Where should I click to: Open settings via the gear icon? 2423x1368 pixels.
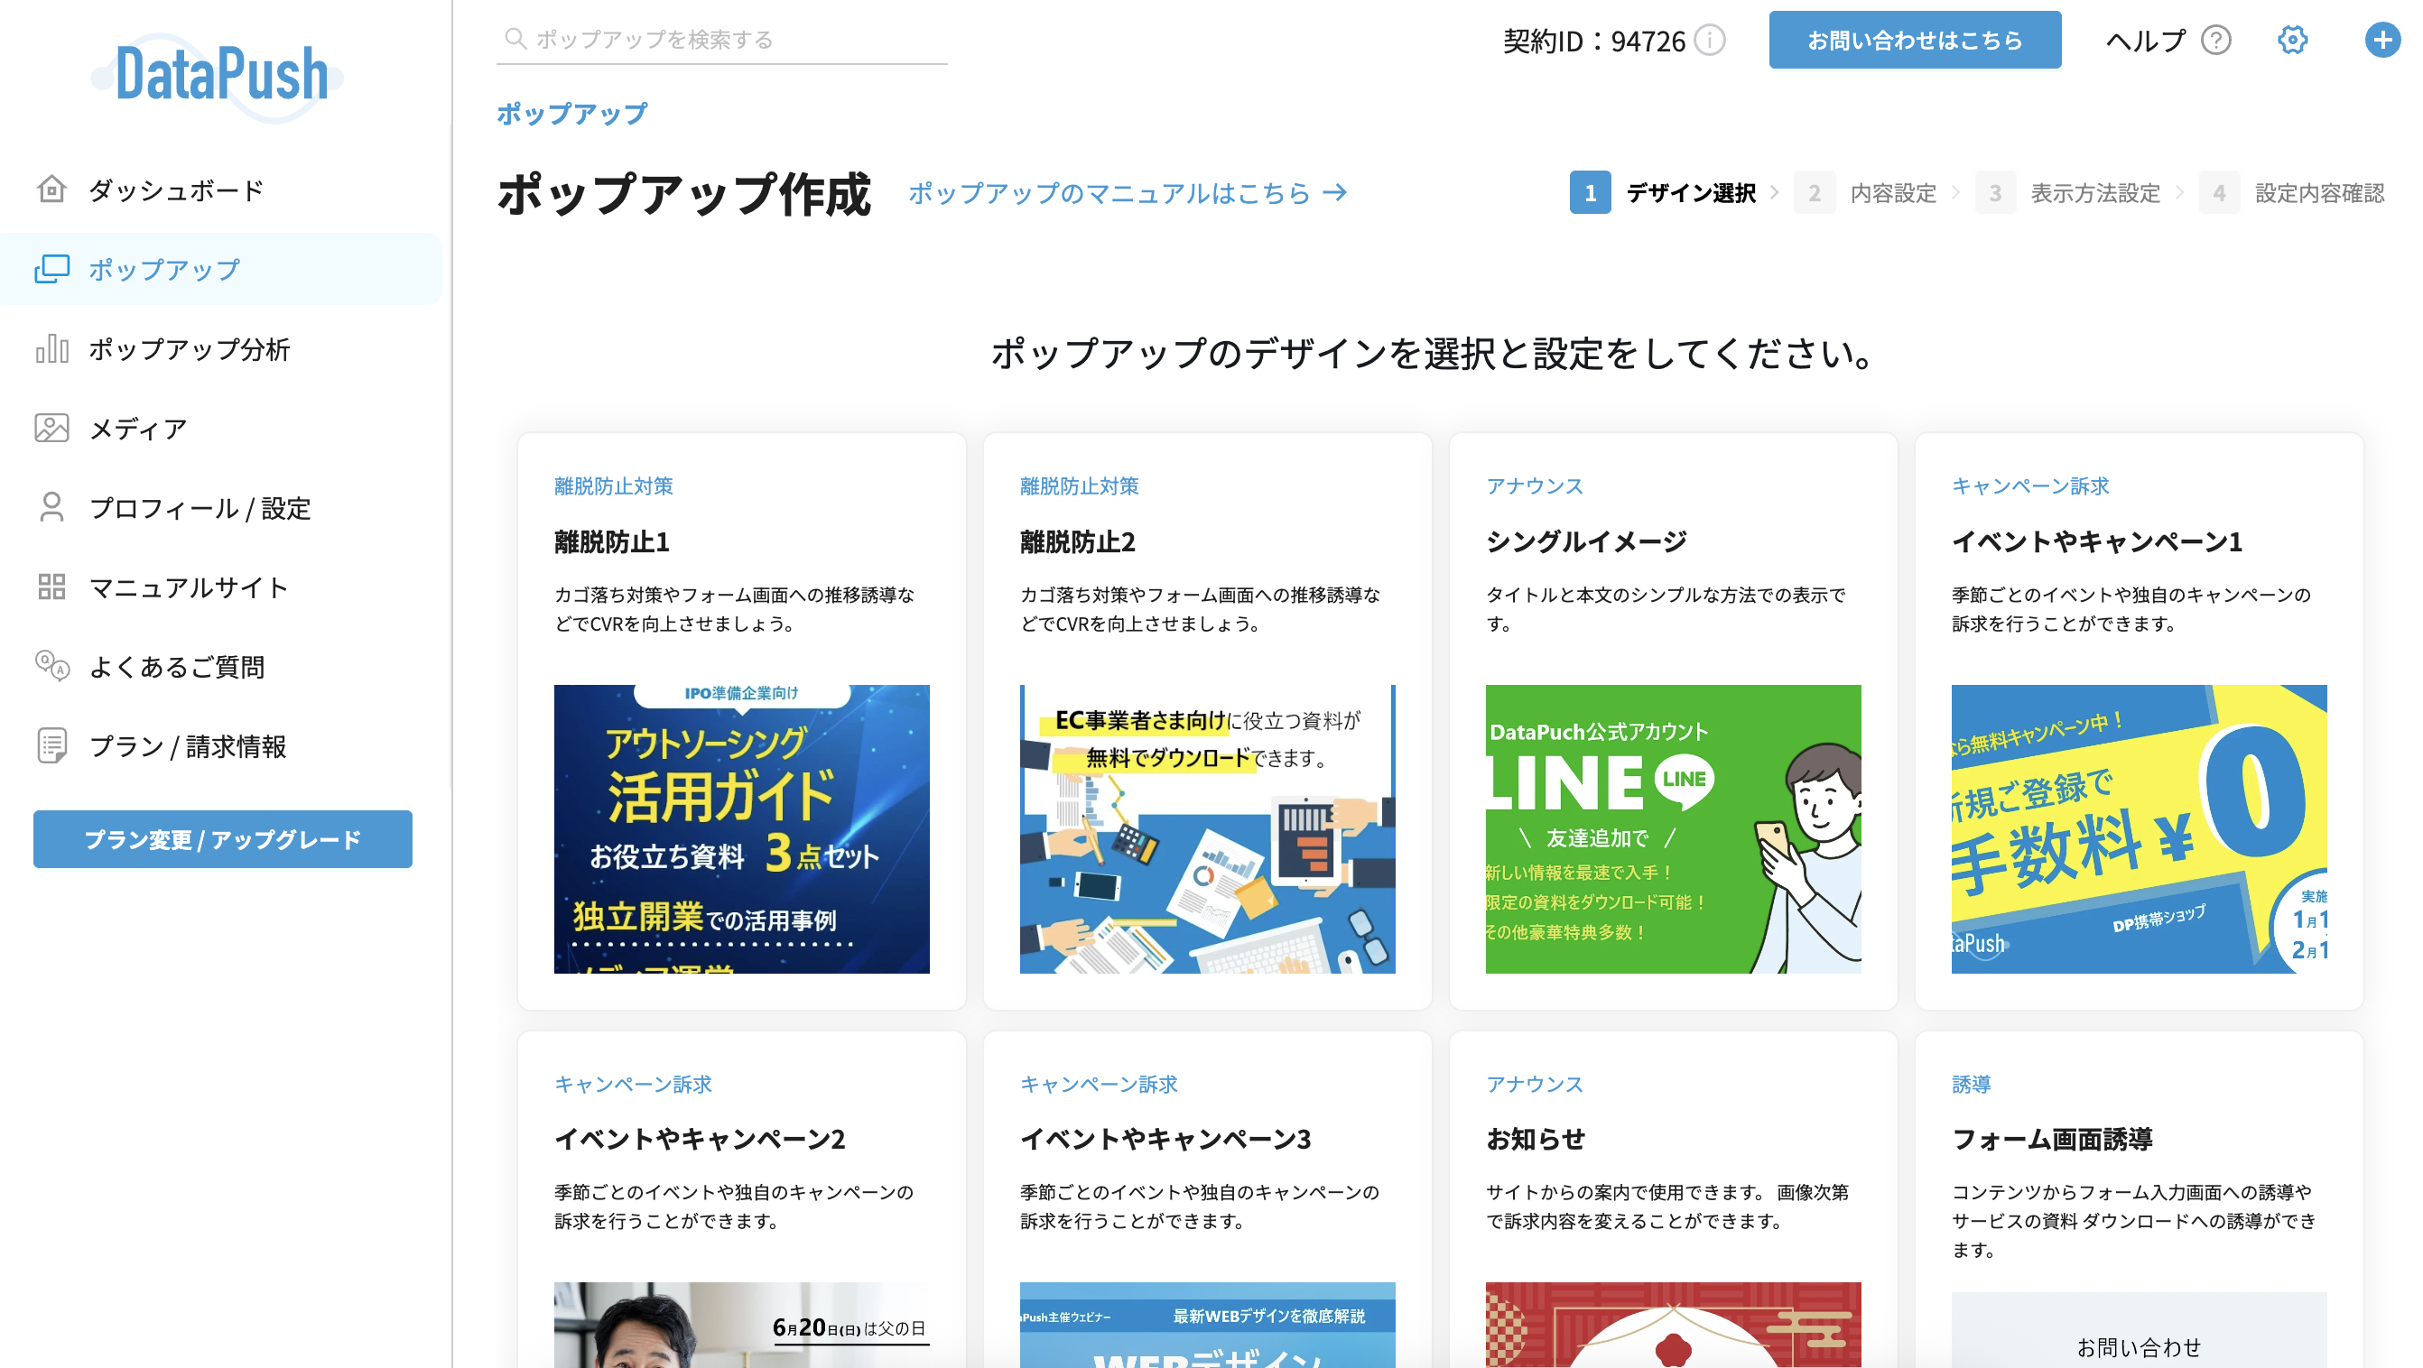(x=2292, y=41)
